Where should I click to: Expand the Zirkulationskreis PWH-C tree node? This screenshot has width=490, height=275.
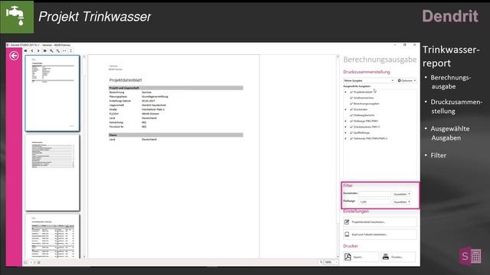(345, 127)
